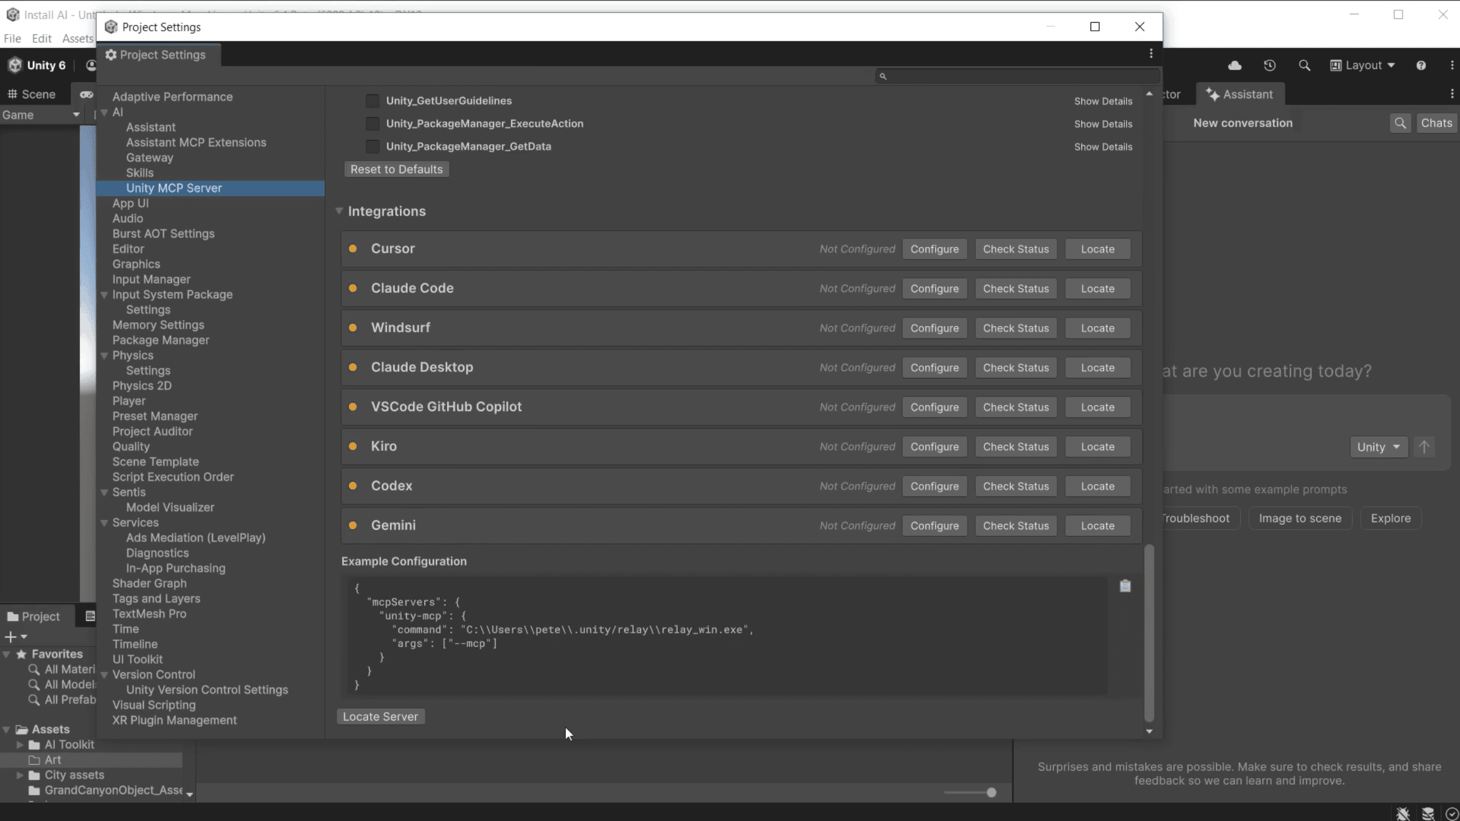Screen dimensions: 1460x821
Task: Open the Edit menu
Action: [42, 39]
